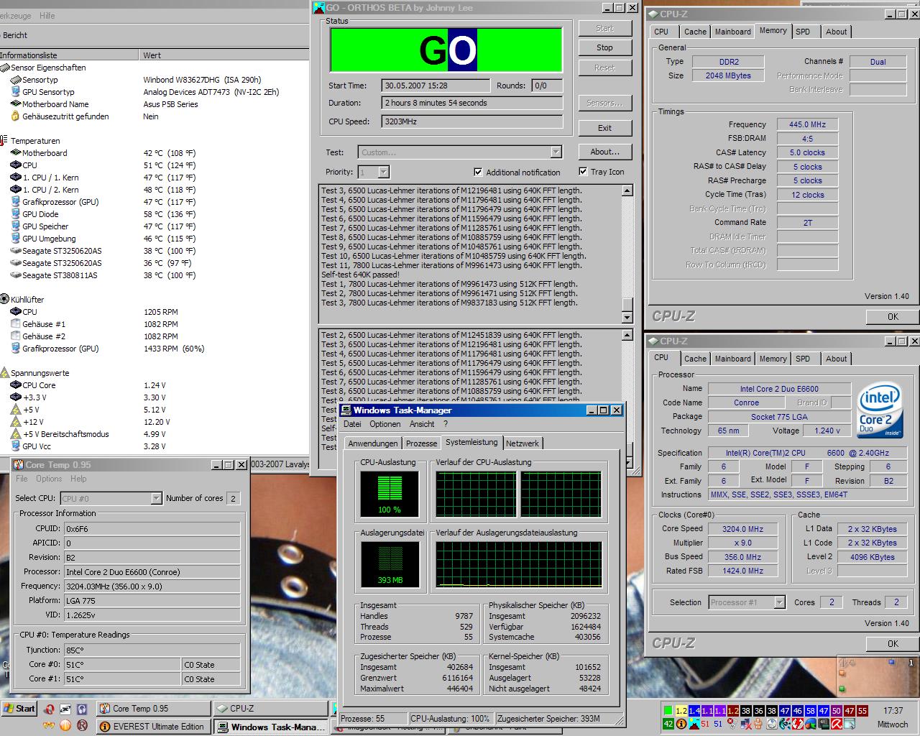Click the CPU-Z taskbar button
This screenshot has height=736, width=920.
coord(271,709)
